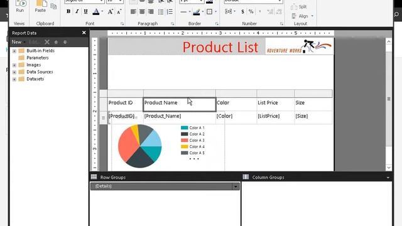
Task: Open Paragraph group dialog launcher
Action: (x=172, y=24)
